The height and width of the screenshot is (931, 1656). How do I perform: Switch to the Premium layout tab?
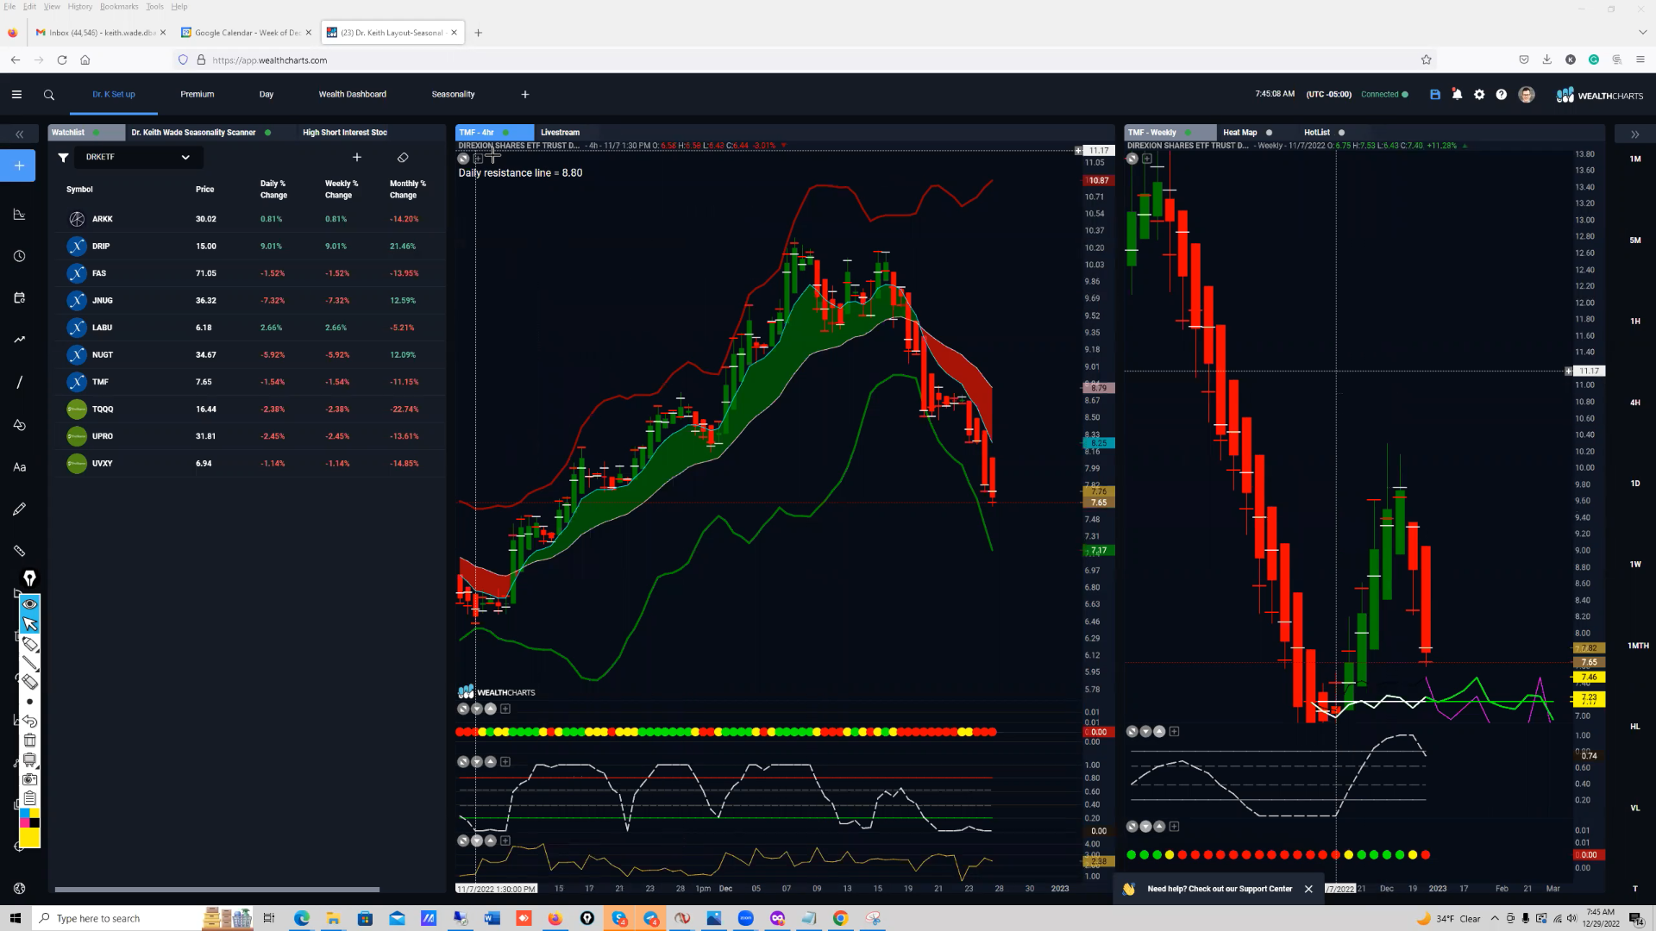198,95
